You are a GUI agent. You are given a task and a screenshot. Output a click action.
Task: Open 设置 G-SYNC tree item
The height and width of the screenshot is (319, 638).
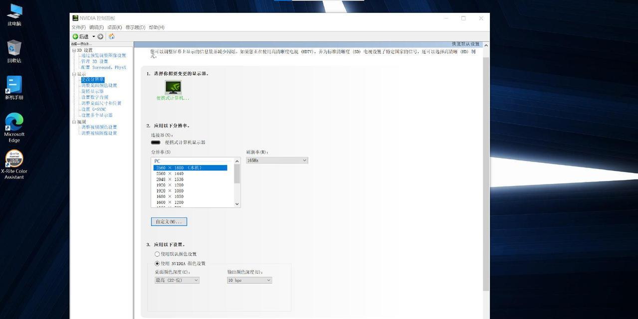pyautogui.click(x=94, y=109)
